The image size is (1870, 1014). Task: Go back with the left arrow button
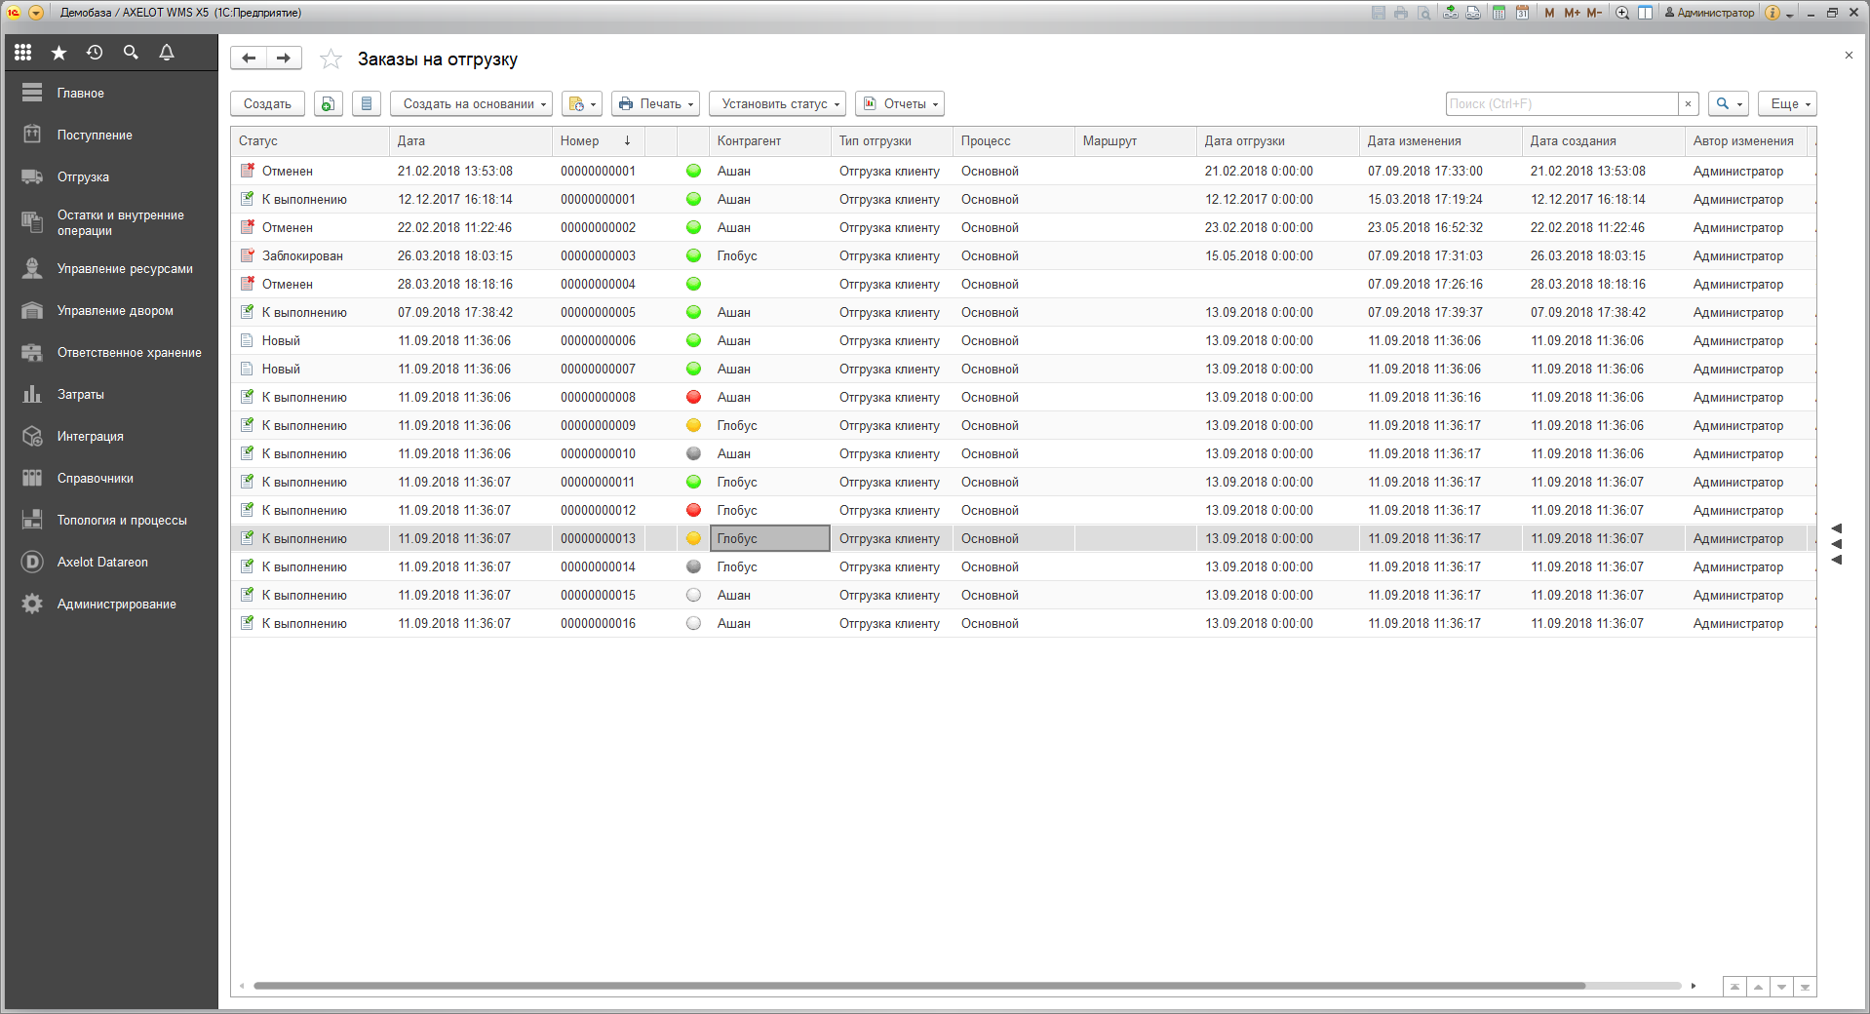tap(249, 58)
